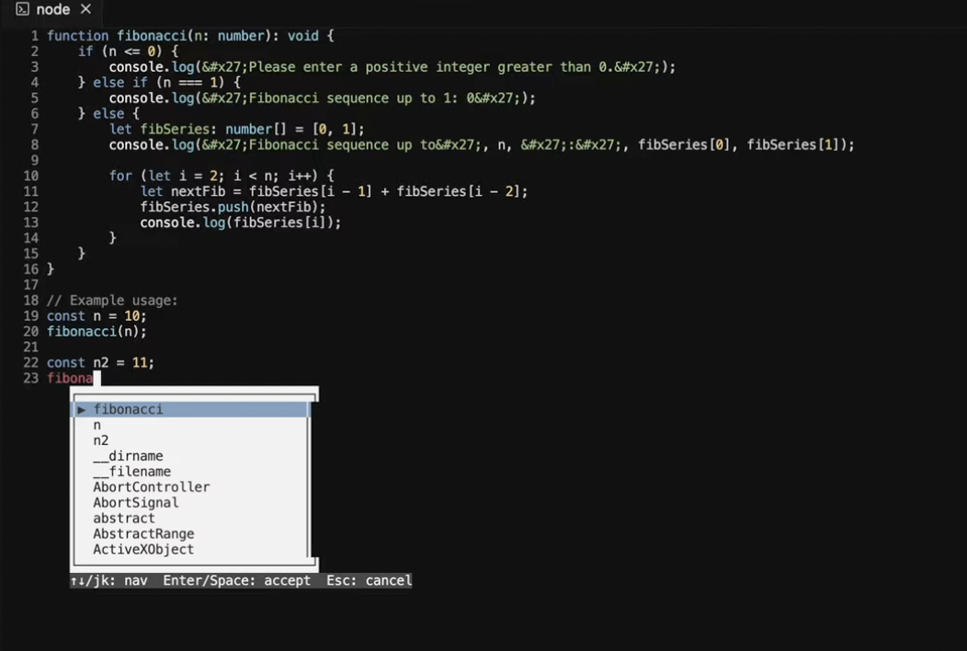Select ActiveXObject at the bottom of suggestions
The width and height of the screenshot is (967, 651).
(x=143, y=550)
